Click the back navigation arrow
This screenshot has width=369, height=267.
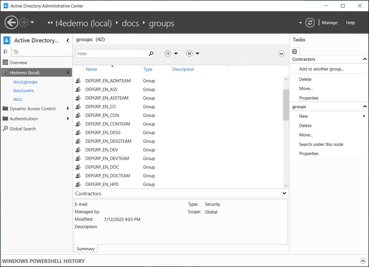tap(11, 22)
